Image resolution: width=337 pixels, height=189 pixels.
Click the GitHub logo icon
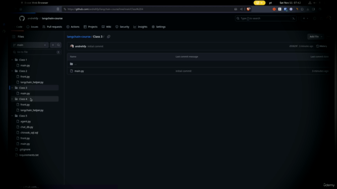click(22, 18)
